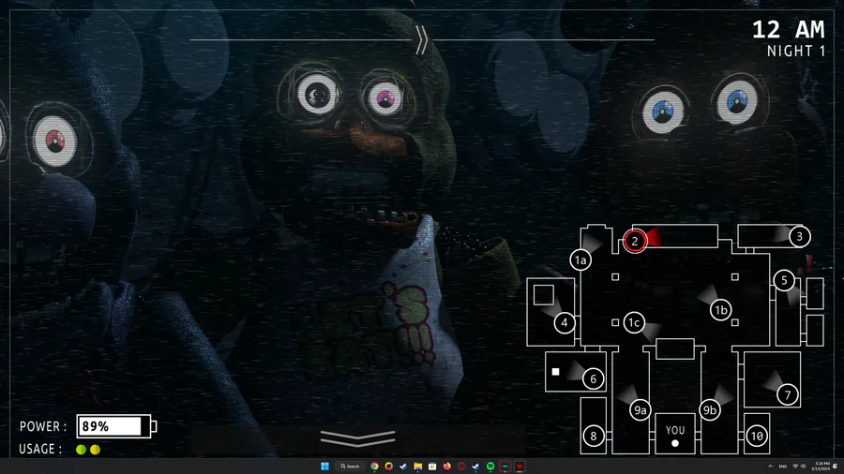View camera 4 room

(x=565, y=322)
